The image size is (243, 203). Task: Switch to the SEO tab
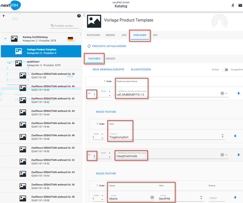[155, 35]
